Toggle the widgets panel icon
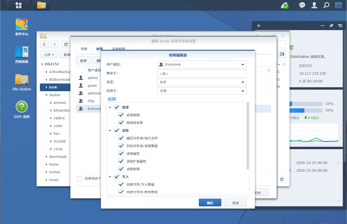 coord(338,5)
